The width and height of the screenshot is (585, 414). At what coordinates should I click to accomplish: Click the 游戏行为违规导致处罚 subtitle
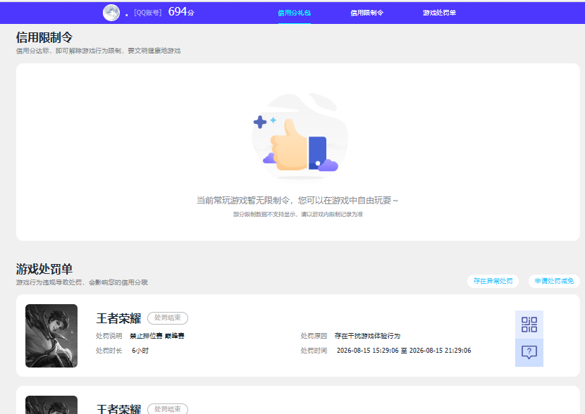[82, 282]
